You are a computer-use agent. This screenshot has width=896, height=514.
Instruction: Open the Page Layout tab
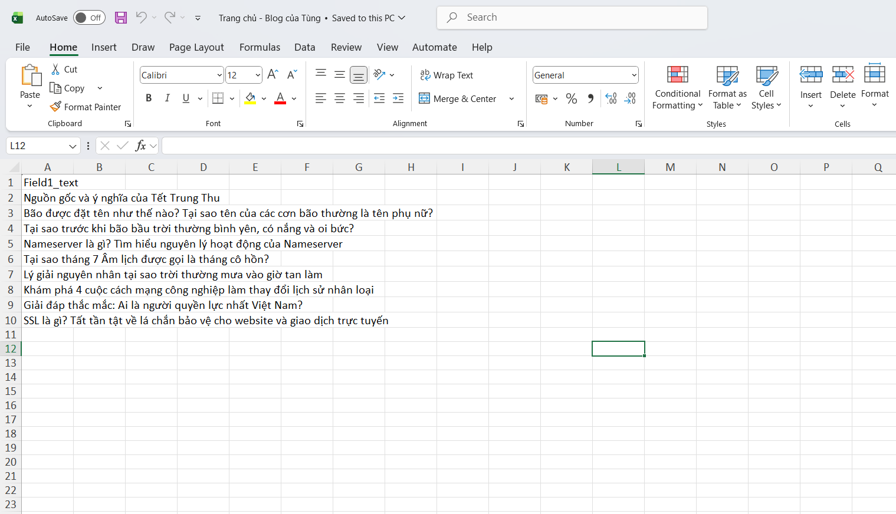196,47
